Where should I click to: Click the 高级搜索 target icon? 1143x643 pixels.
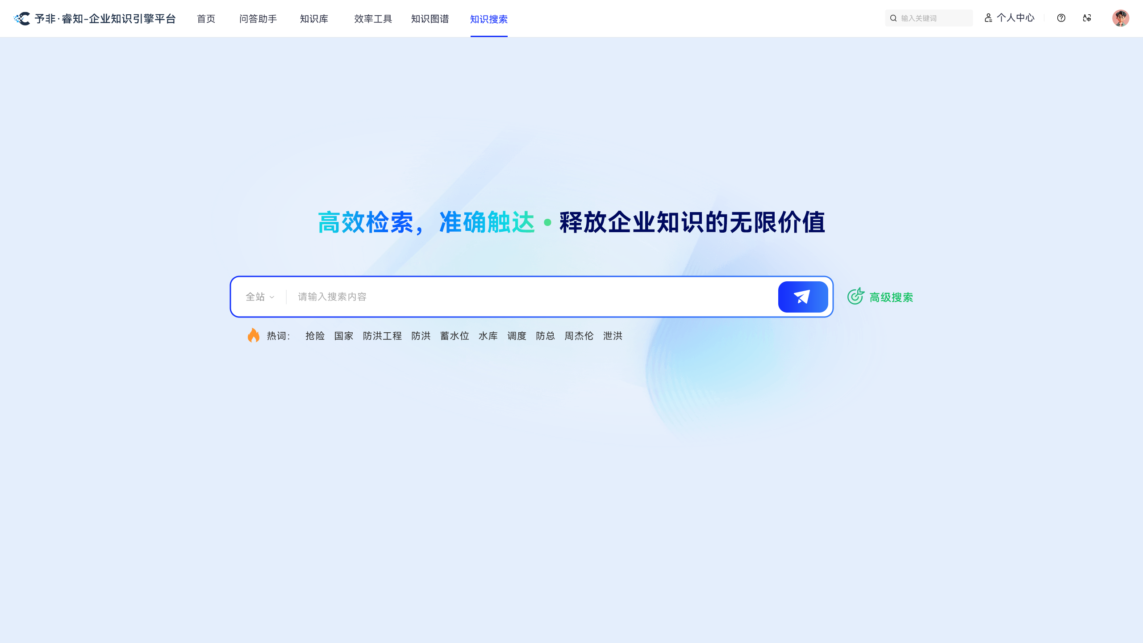(x=855, y=296)
